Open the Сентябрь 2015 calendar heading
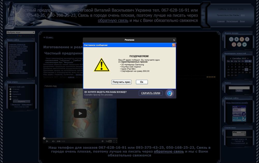259x163 pixels. [x=239, y=58]
